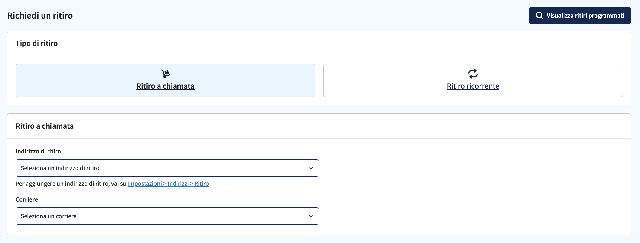Click the Richiedi un ritiro page heading
Image resolution: width=640 pixels, height=243 pixels.
click(x=40, y=16)
